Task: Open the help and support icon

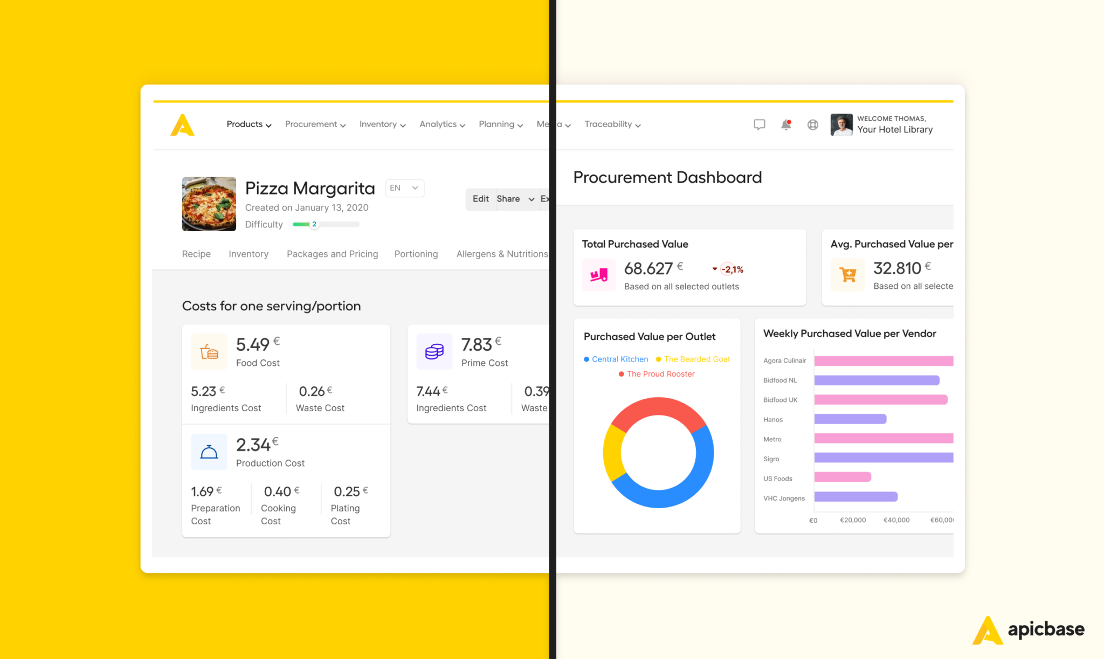Action: (x=812, y=124)
